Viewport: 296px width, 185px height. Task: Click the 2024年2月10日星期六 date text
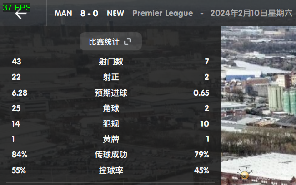[x=251, y=13]
